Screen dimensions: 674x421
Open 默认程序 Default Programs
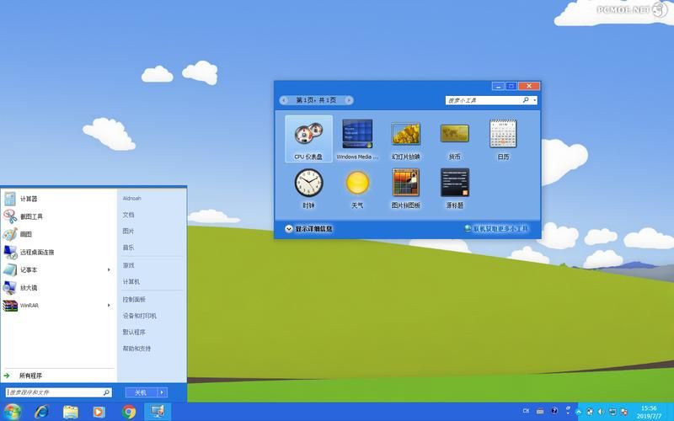click(134, 332)
